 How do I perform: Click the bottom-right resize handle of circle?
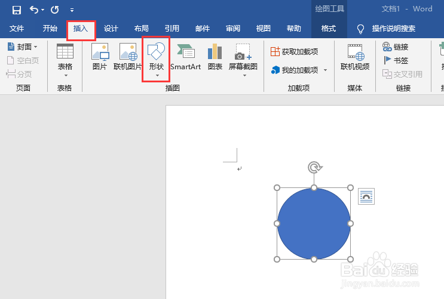pyautogui.click(x=350, y=259)
